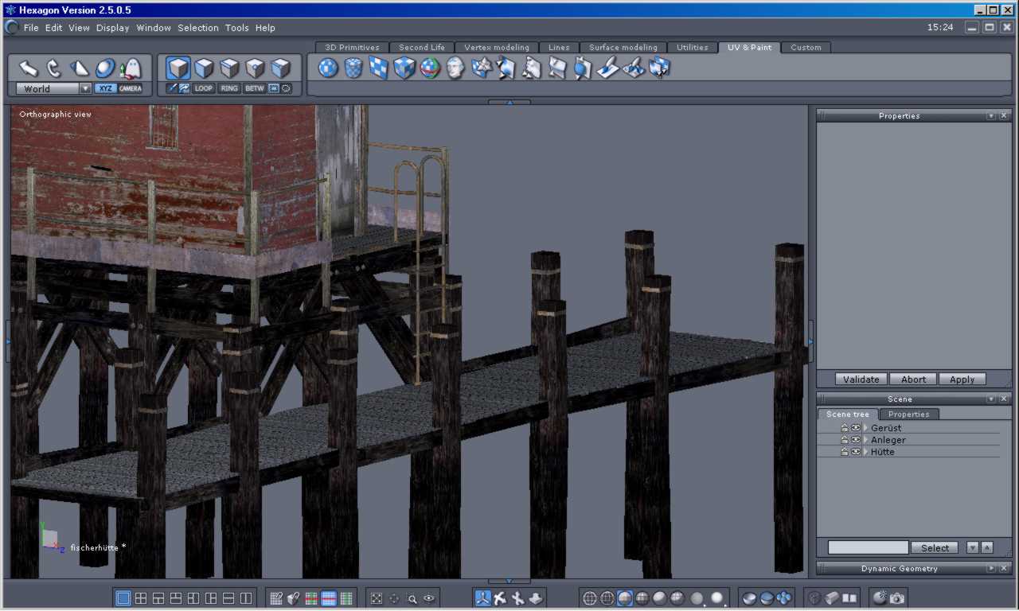Click the search field beside Select

coord(868,547)
